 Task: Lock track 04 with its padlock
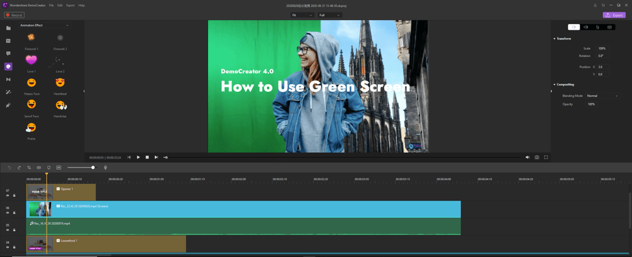(14, 247)
